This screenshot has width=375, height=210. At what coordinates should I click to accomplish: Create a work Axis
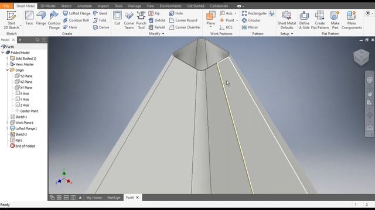pos(226,13)
